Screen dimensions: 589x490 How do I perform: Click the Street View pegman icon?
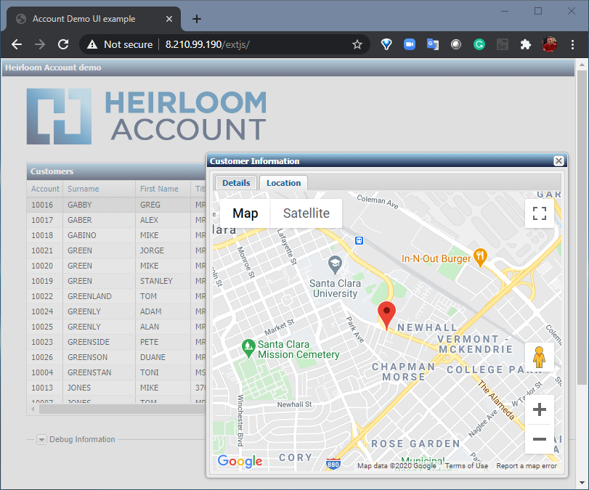pos(539,357)
